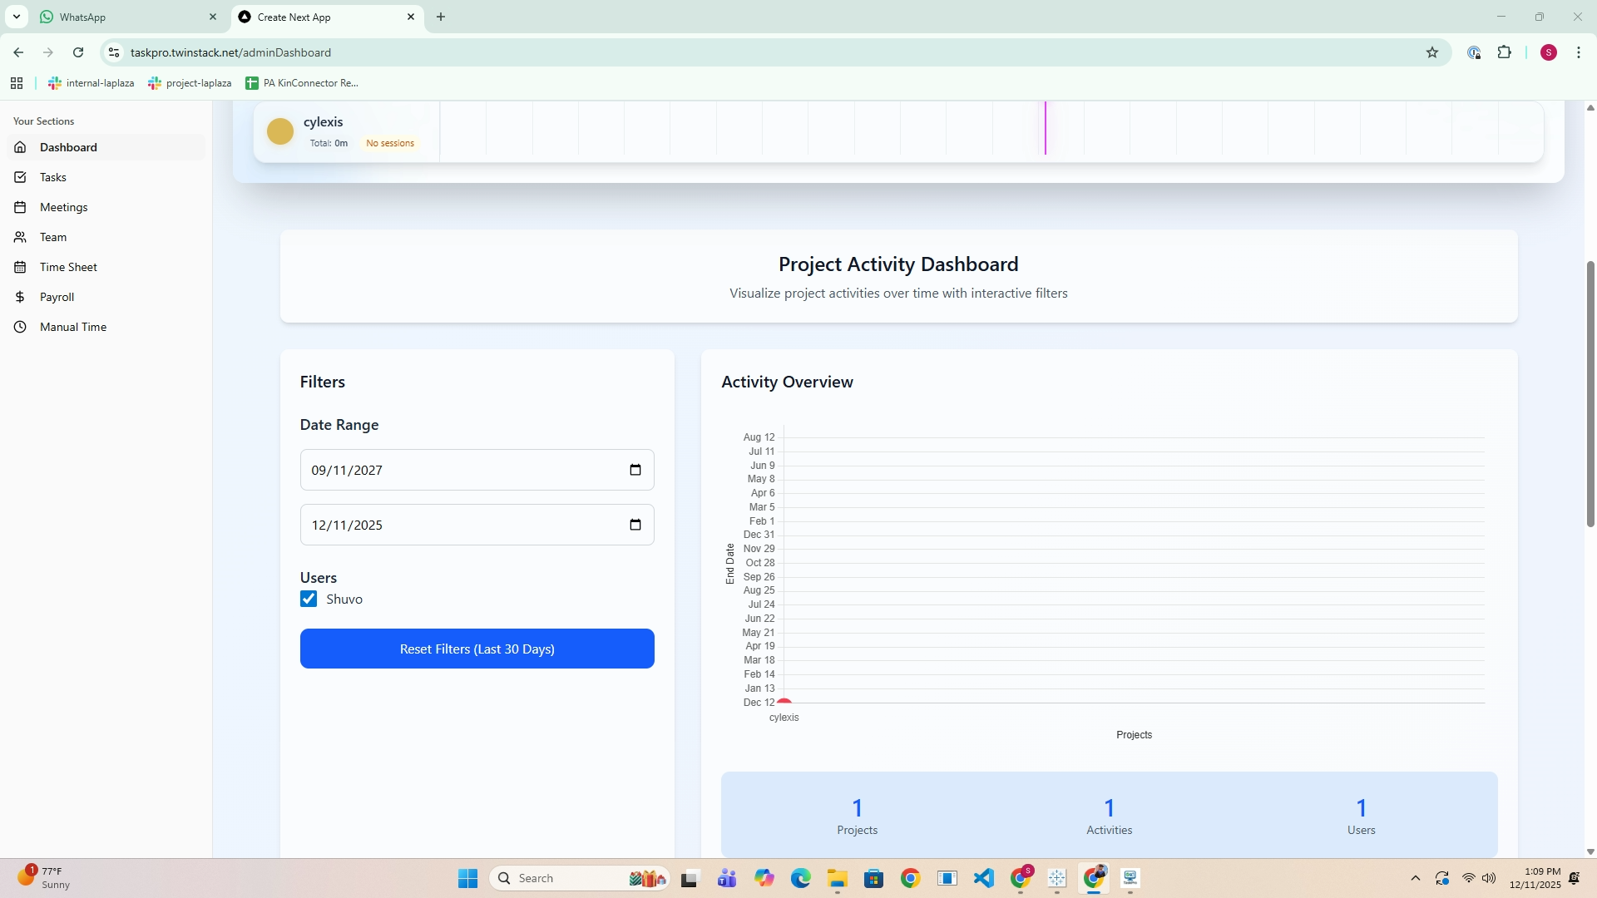Click the cylexis yellow avatar circle

point(280,131)
